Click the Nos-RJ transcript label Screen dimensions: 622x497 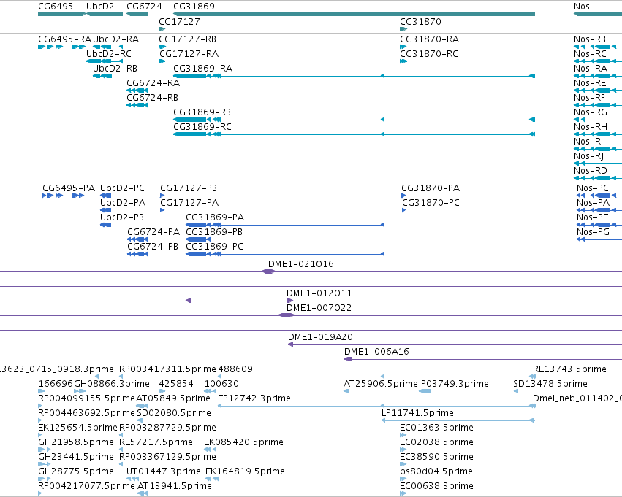click(x=588, y=156)
